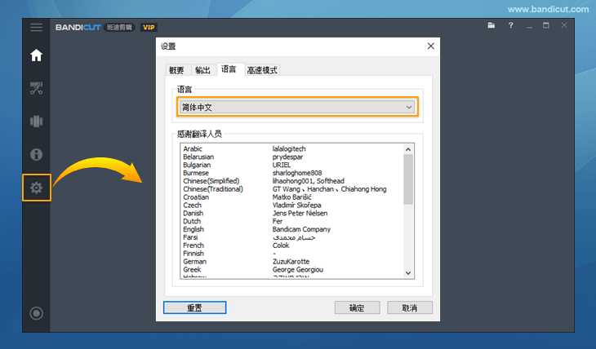Screen dimensions: 596x349
Task: Open the language dropdown showing 简体中文
Action: (x=297, y=107)
